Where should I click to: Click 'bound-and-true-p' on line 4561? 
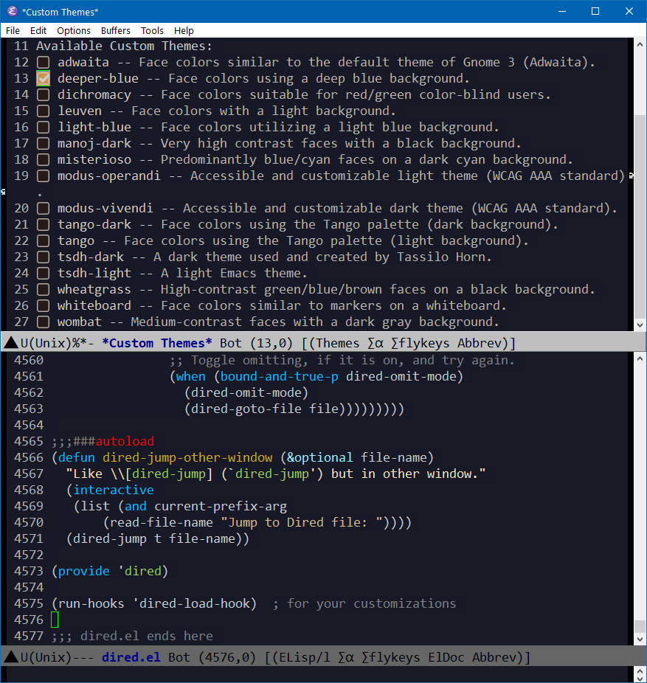tap(280, 376)
